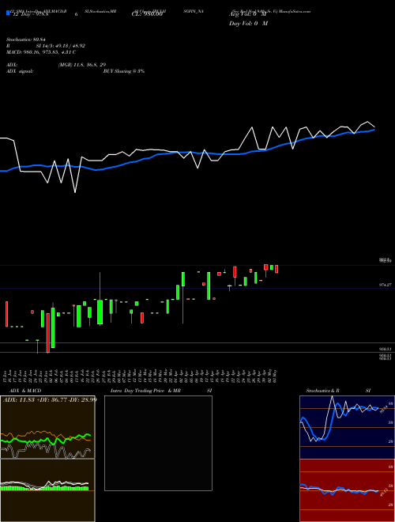Image resolution: width=395 pixels, height=522 pixels.
Task: Click the MunafaSutra.com source text at top
Action: (x=295, y=11)
